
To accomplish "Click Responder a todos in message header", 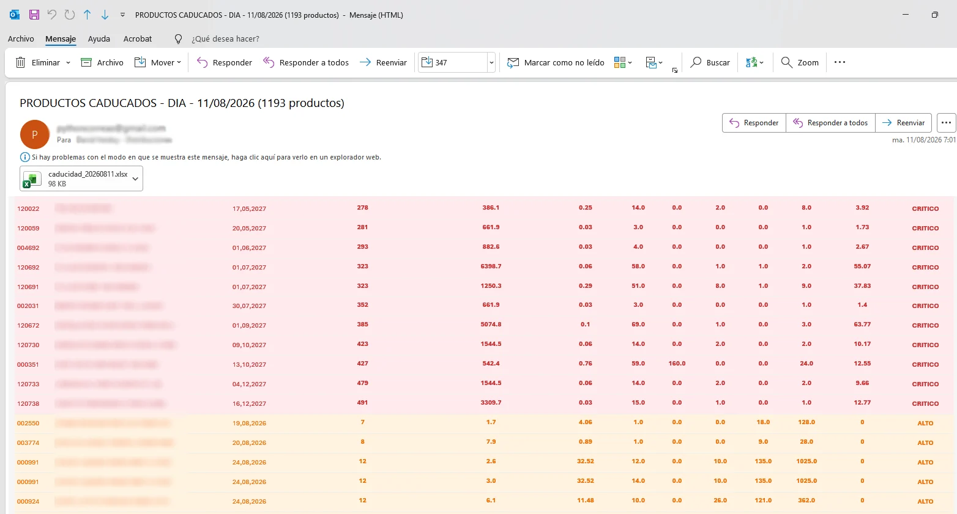I will coord(830,123).
